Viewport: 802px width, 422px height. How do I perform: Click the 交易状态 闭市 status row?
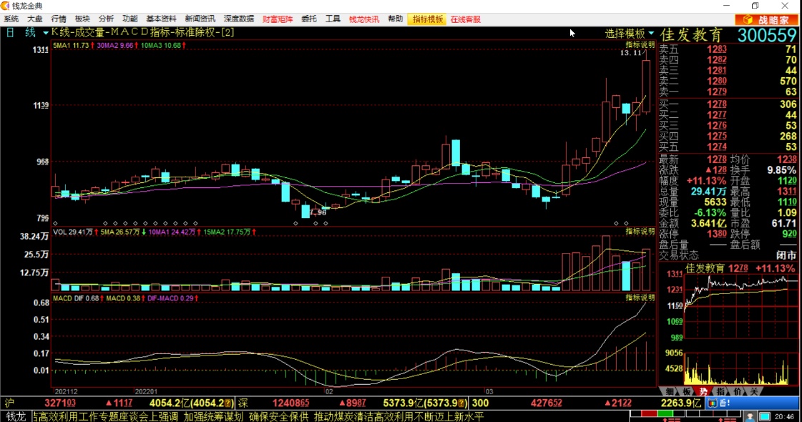(x=728, y=255)
